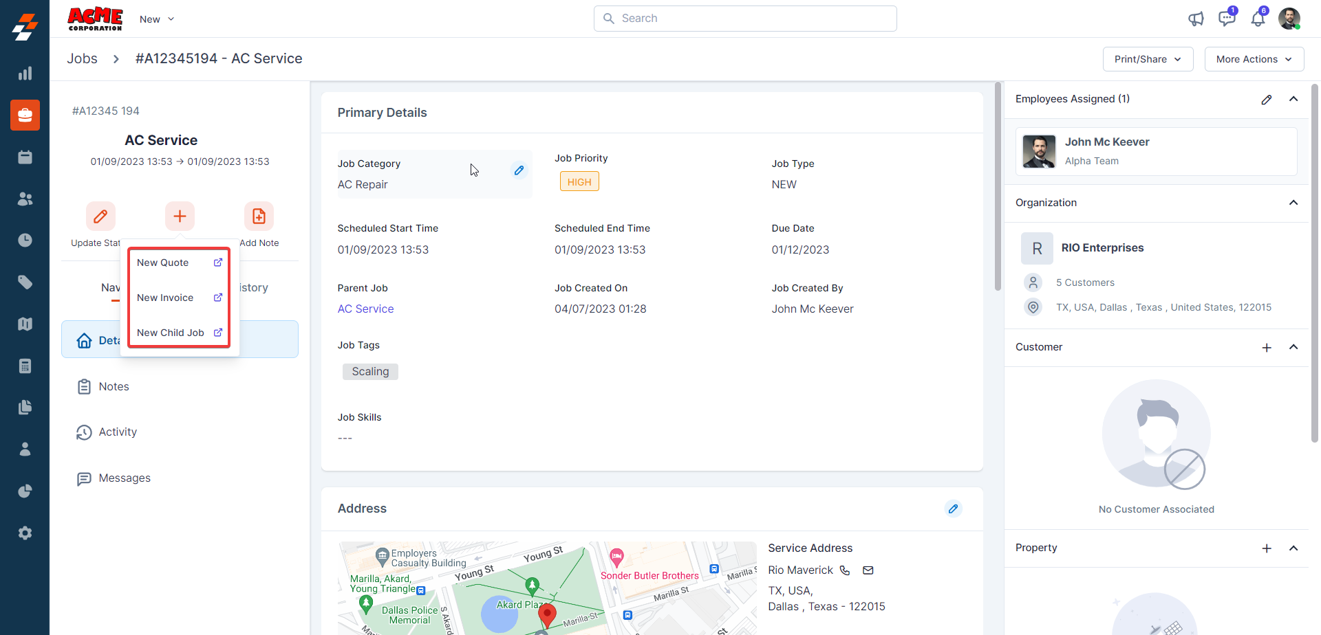
Task: Add a customer with plus icon
Action: pos(1266,348)
